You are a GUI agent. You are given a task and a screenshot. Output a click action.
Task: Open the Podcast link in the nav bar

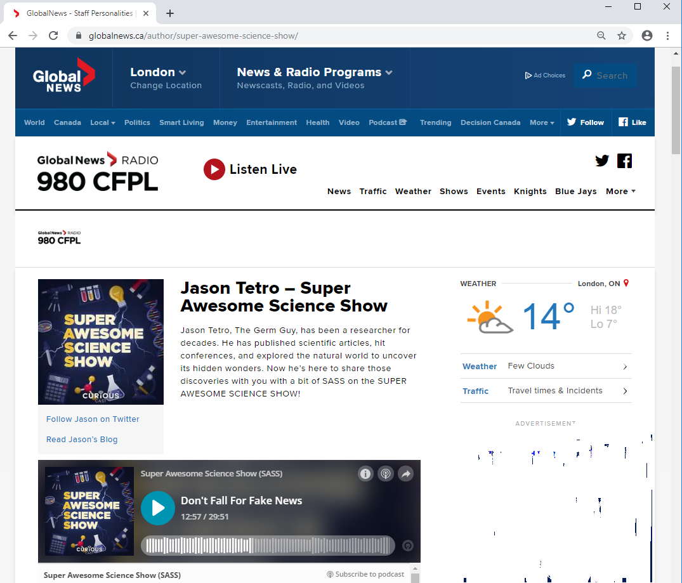(388, 122)
